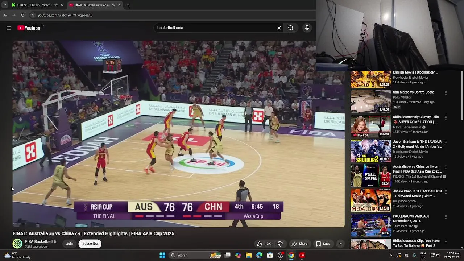The image size is (464, 261).
Task: Pause the video by clicking the player
Action: point(178,134)
